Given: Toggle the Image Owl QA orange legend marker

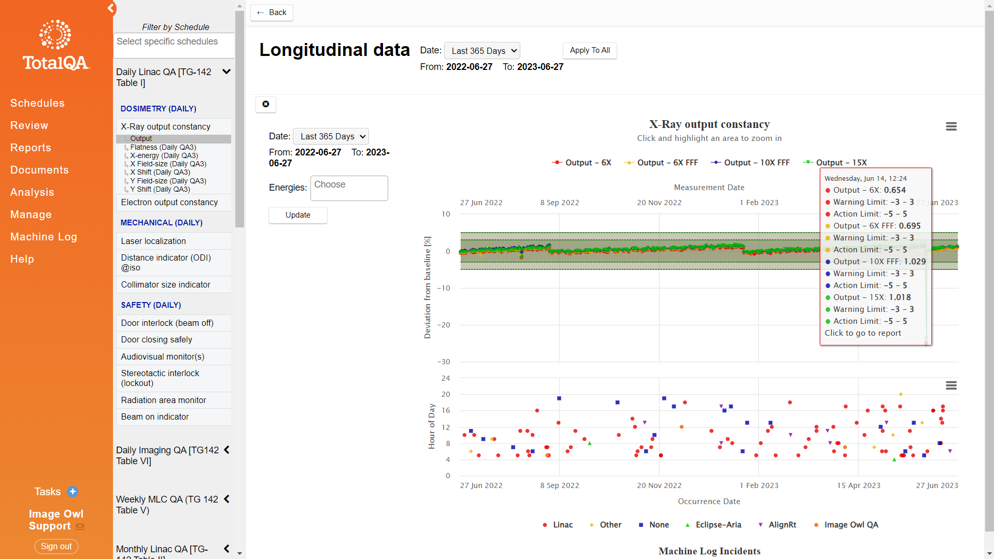Looking at the screenshot, I should pyautogui.click(x=816, y=525).
